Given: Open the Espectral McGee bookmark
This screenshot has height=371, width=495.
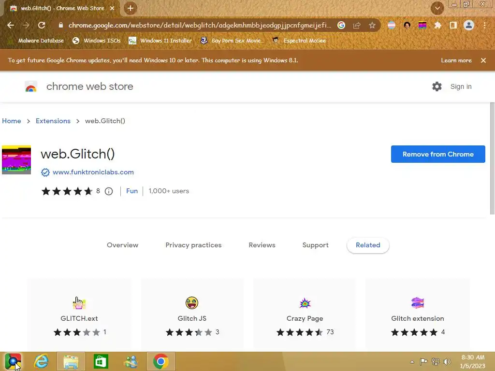Looking at the screenshot, I should coord(299,41).
